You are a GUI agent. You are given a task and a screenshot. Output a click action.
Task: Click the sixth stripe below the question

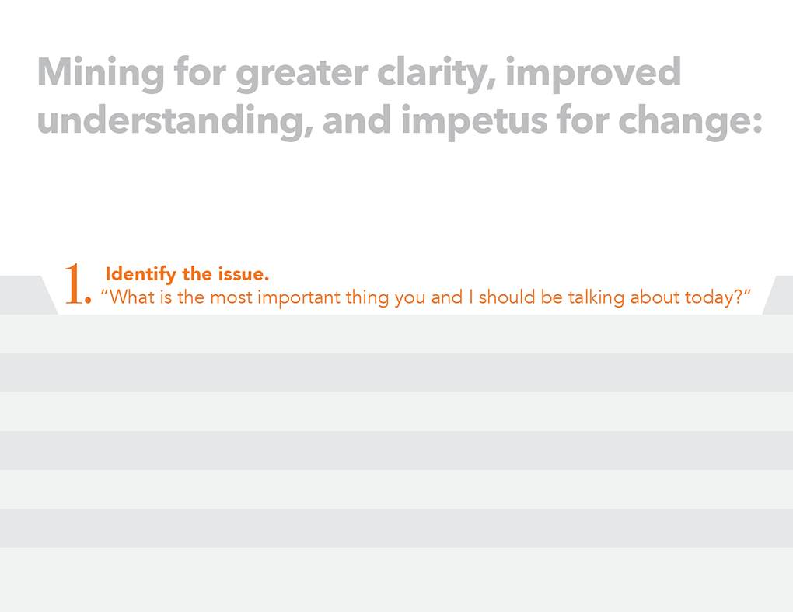[396, 528]
